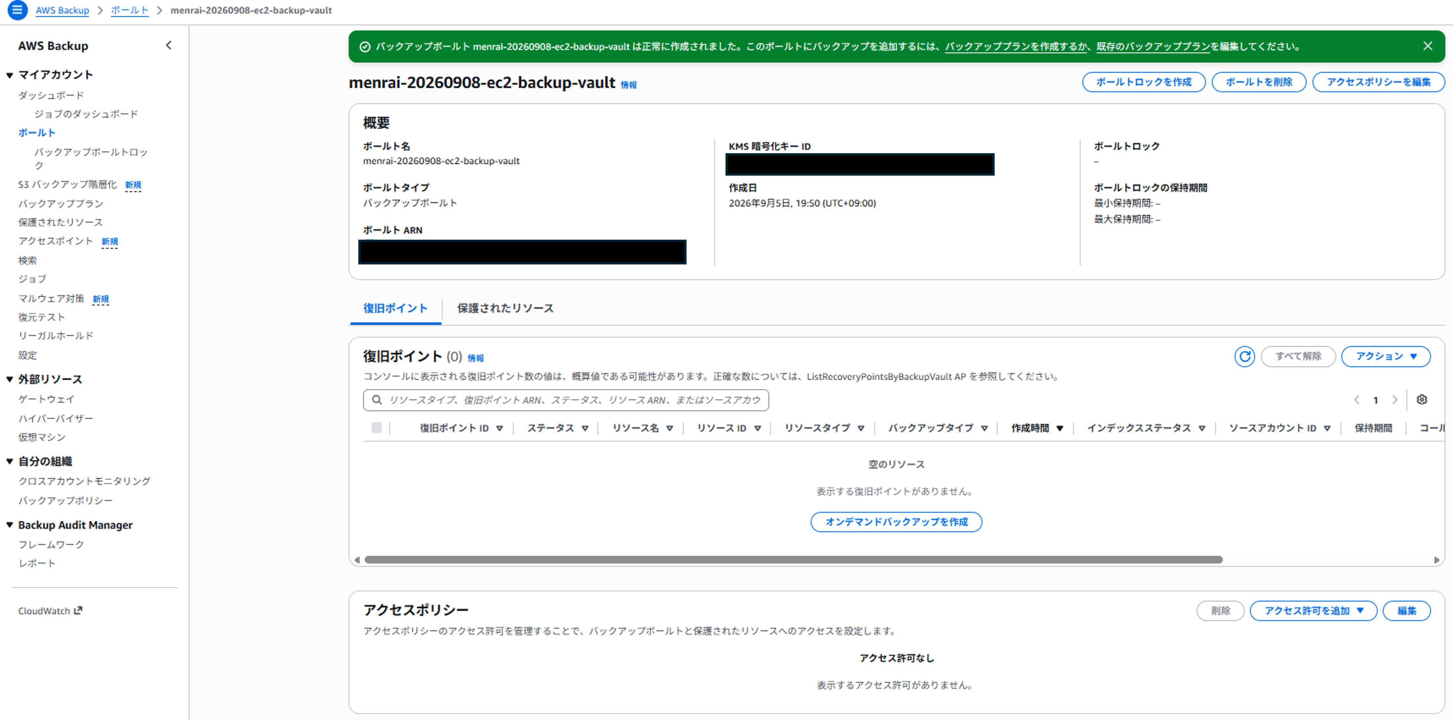Screen dimensions: 1453x720
Task: Go to previous page of recovery points
Action: (1357, 400)
